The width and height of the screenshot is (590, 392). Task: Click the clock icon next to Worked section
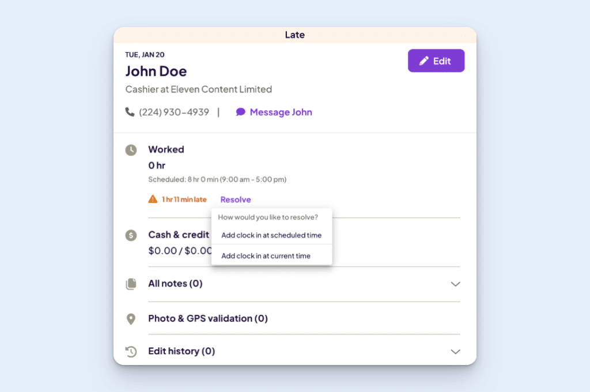(x=131, y=150)
